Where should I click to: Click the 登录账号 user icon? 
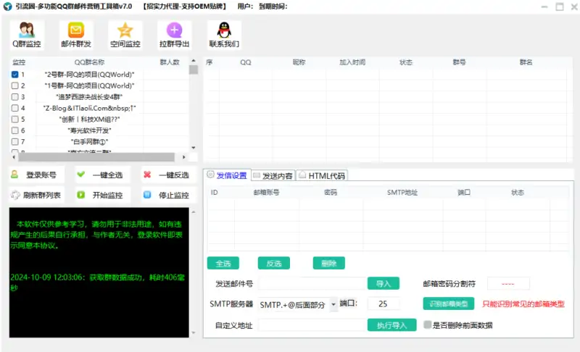point(14,174)
